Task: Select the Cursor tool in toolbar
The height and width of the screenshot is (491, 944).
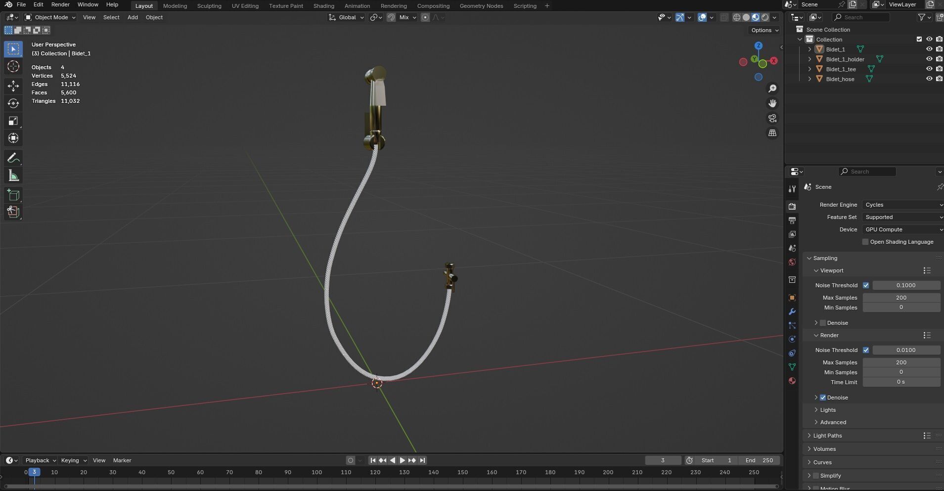Action: pyautogui.click(x=13, y=67)
